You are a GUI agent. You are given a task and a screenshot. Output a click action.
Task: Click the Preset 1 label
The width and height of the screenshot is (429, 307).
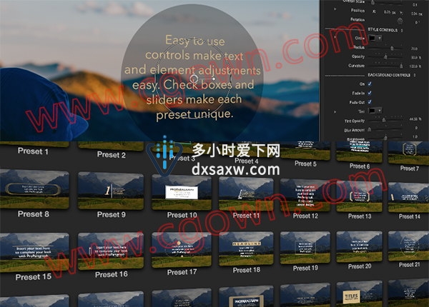click(x=33, y=151)
